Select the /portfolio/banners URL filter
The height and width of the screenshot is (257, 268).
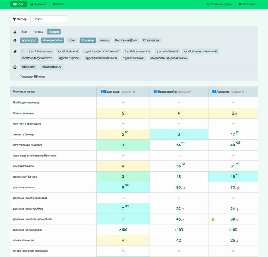(40, 51)
